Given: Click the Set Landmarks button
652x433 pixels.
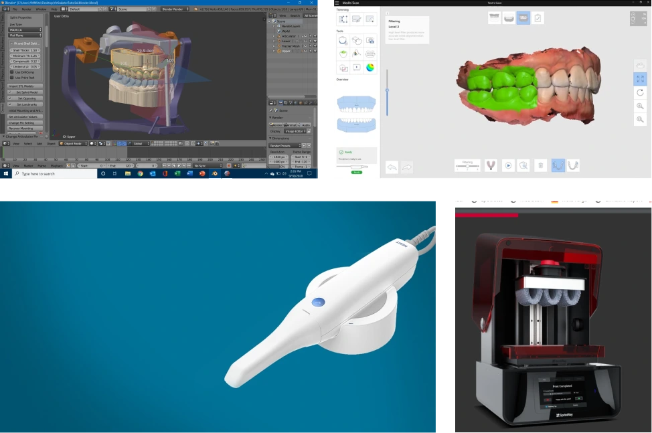Looking at the screenshot, I should pos(26,104).
